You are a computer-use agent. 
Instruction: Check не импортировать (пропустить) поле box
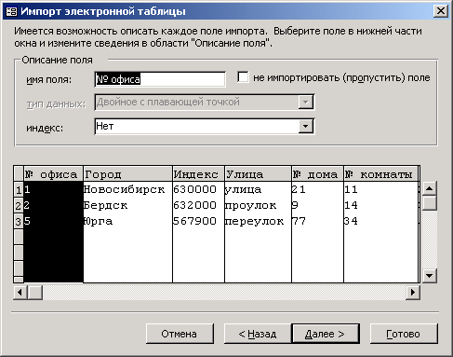243,77
